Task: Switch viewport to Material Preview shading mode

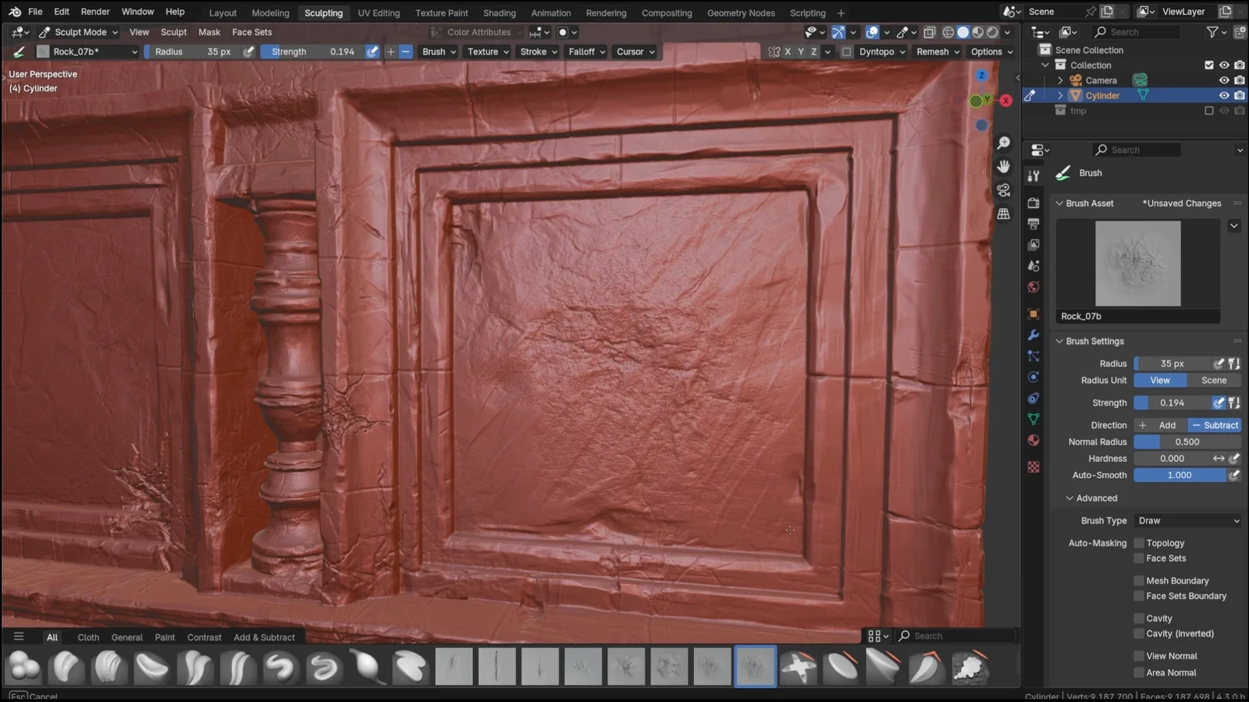Action: click(977, 32)
